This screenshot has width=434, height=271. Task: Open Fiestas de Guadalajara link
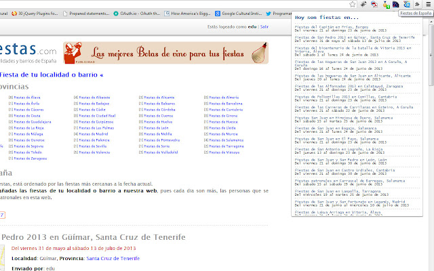tap(33, 122)
